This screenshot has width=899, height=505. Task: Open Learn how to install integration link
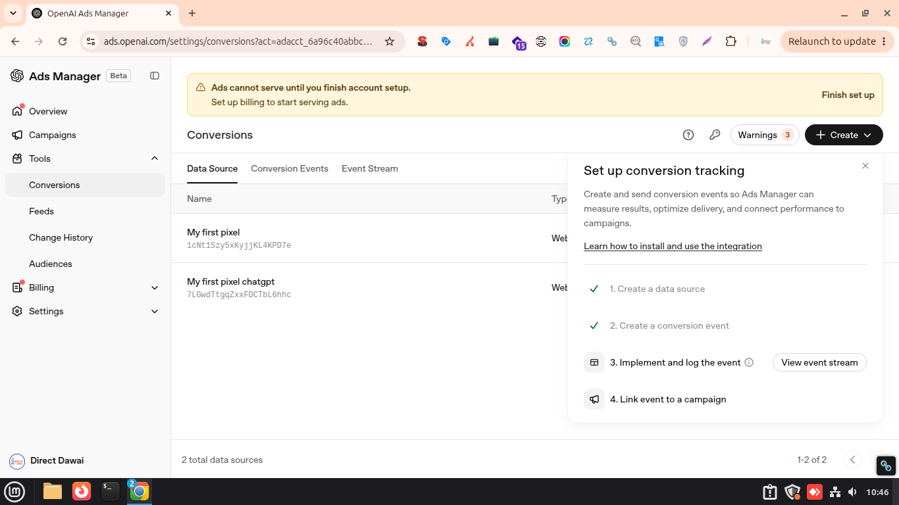click(673, 246)
